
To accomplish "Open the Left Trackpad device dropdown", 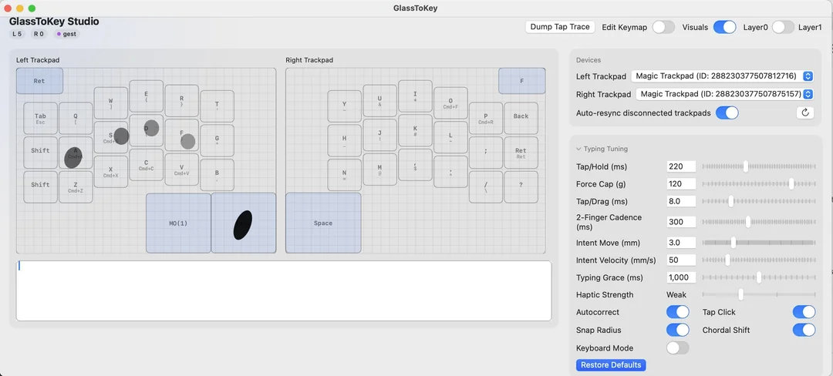I will (723, 76).
